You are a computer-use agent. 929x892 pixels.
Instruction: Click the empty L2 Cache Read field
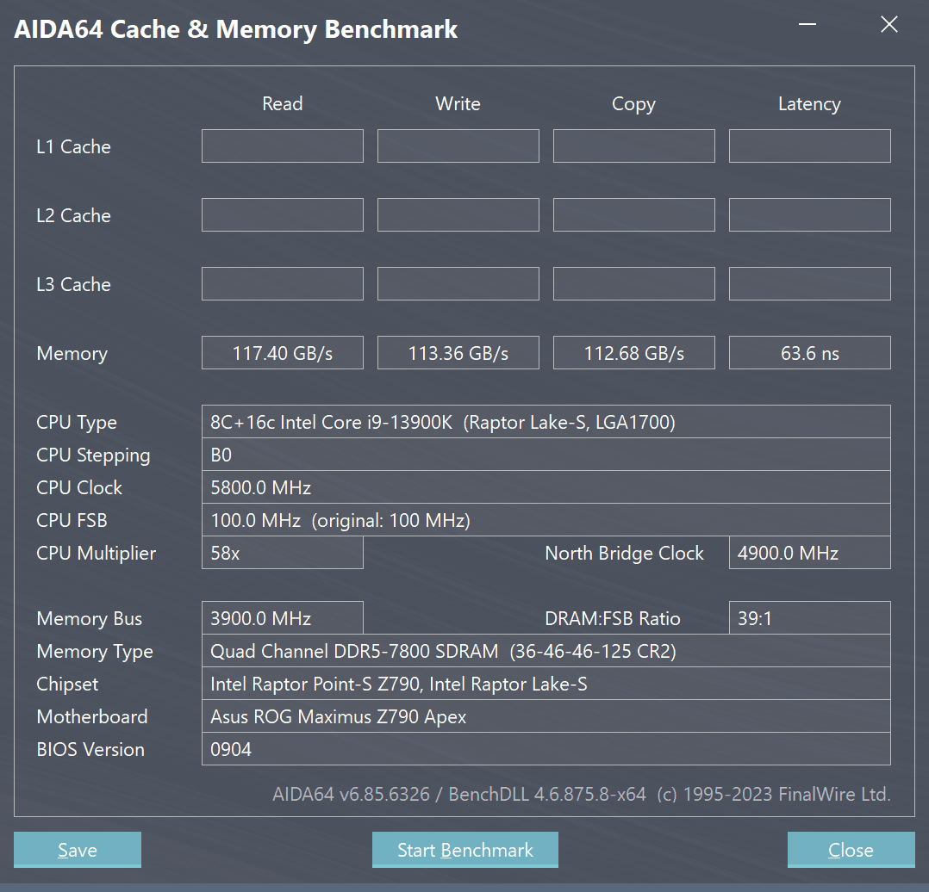tap(283, 215)
